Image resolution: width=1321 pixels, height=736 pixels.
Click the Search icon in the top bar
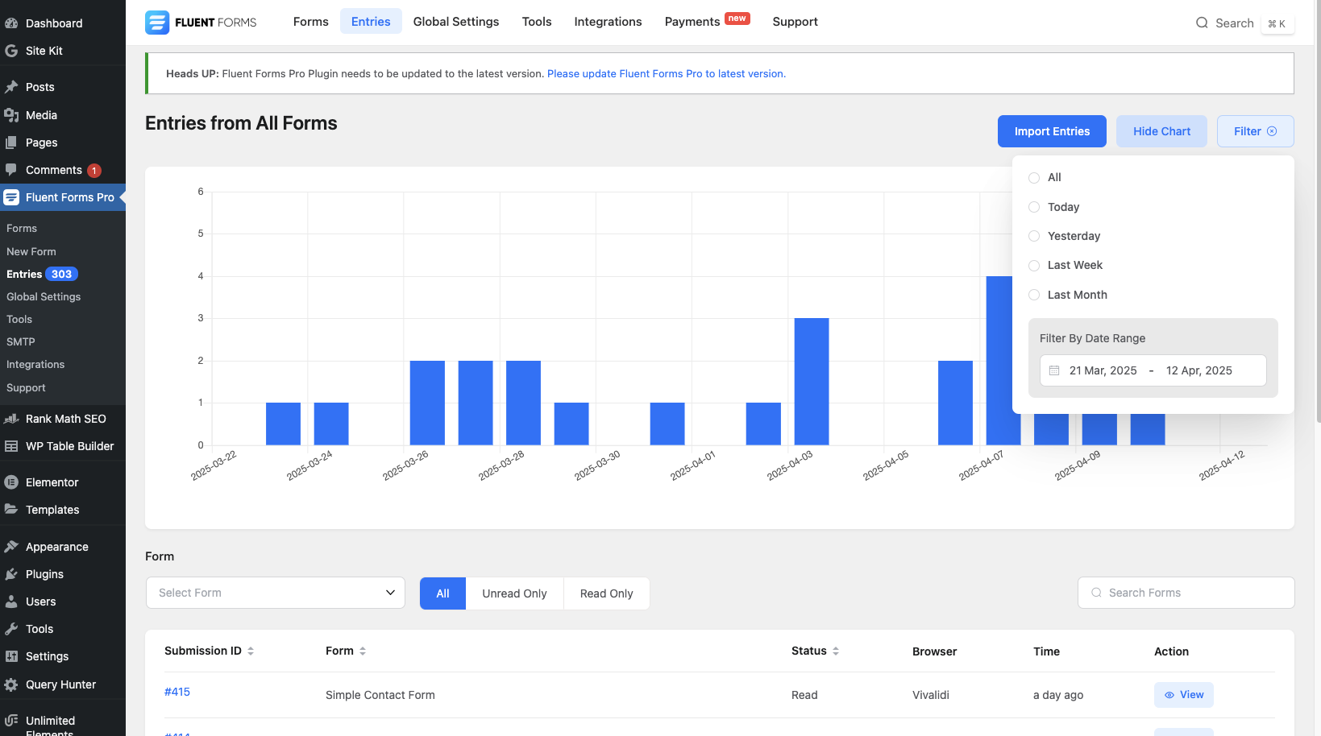(1201, 23)
